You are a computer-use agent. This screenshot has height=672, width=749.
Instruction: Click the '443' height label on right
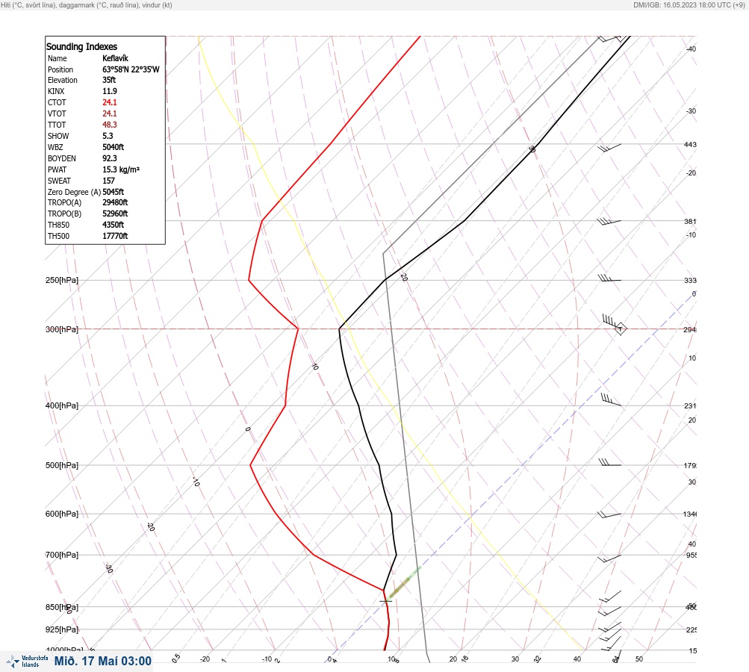coord(690,145)
